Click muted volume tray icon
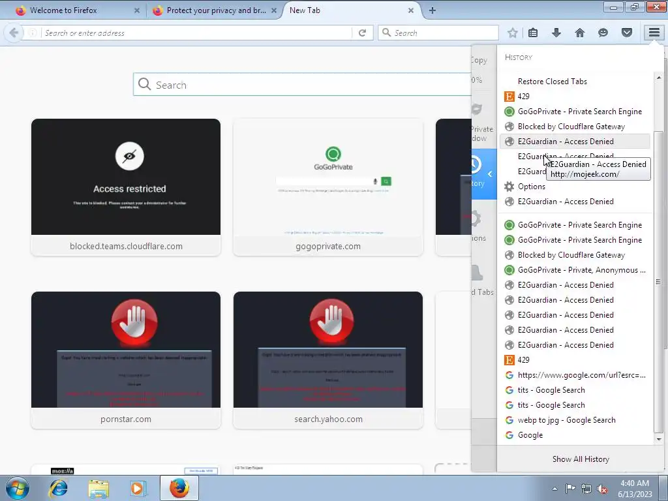This screenshot has width=668, height=501. pos(602,489)
